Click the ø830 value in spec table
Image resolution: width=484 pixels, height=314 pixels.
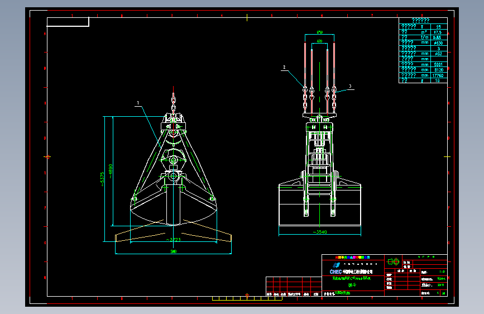tap(438, 43)
